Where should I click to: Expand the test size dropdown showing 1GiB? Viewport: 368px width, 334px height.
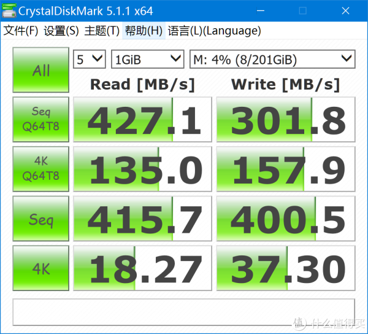coord(147,59)
